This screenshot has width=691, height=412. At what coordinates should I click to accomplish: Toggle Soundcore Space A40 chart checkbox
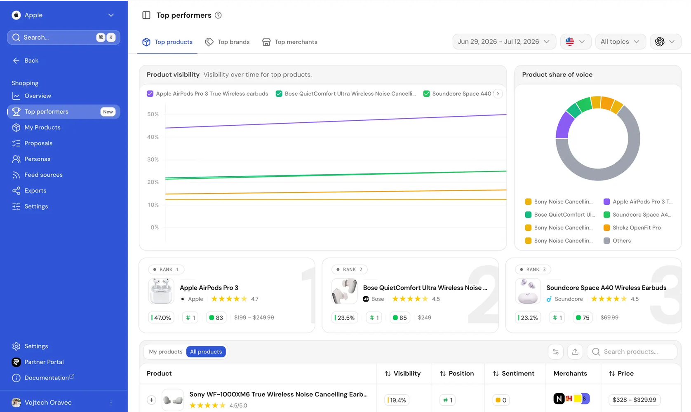(x=426, y=94)
